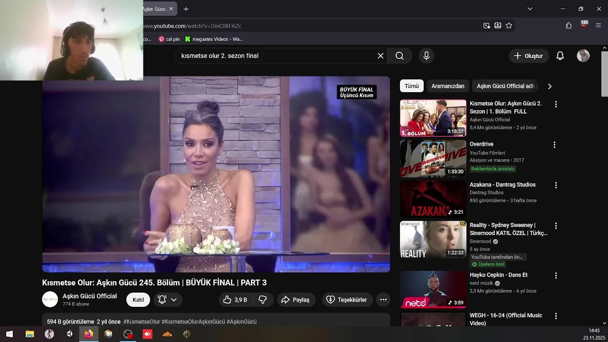Click the Teşekkürler thanks button

(x=347, y=300)
